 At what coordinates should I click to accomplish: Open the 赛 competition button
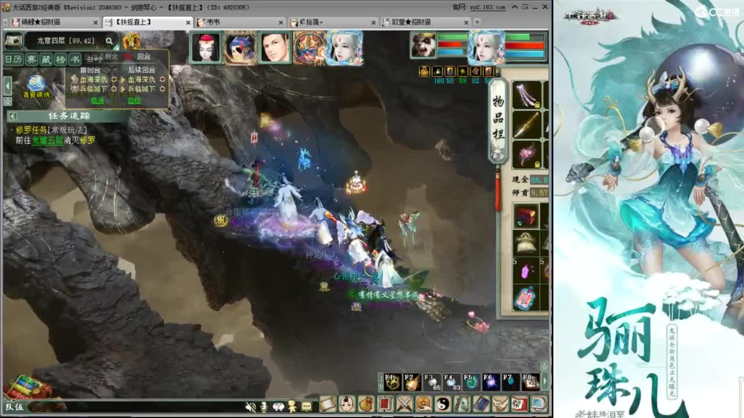coord(31,59)
